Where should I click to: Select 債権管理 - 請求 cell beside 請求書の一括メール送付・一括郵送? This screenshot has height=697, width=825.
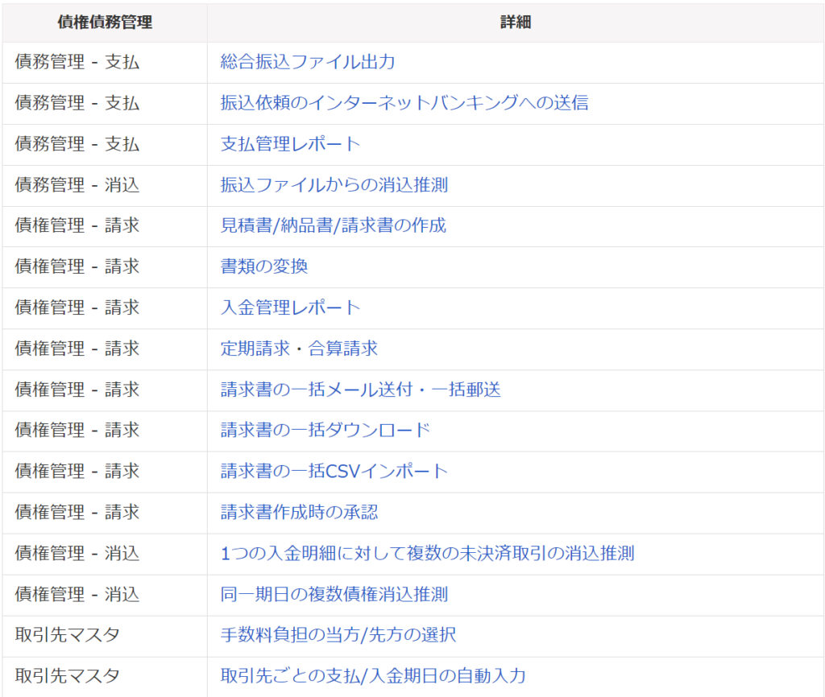pyautogui.click(x=105, y=389)
